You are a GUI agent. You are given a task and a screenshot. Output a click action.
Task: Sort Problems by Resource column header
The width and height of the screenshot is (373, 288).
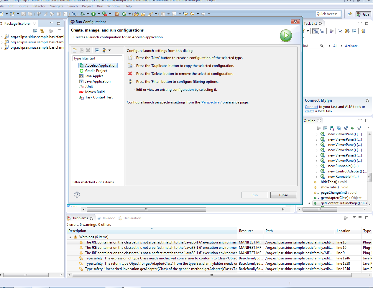click(x=250, y=231)
